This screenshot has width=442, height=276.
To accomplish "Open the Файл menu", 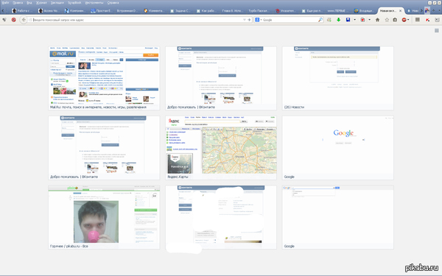I will coord(5,2).
